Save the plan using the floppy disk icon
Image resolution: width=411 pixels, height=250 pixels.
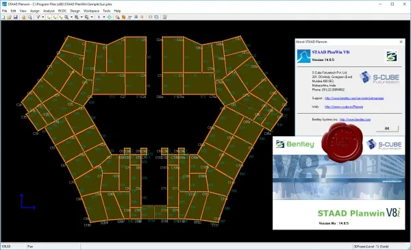point(16,17)
